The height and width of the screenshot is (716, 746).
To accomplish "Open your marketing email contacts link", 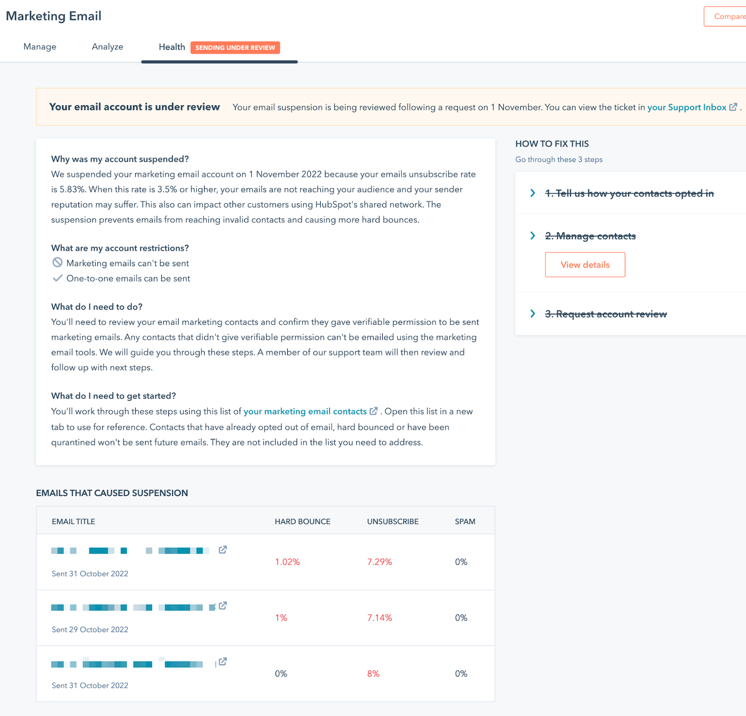I will point(305,411).
